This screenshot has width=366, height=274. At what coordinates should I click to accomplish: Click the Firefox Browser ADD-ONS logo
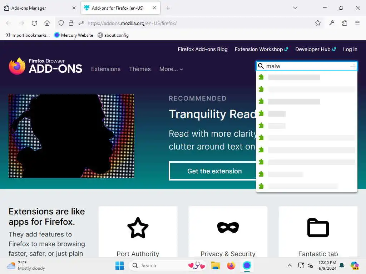coord(45,66)
